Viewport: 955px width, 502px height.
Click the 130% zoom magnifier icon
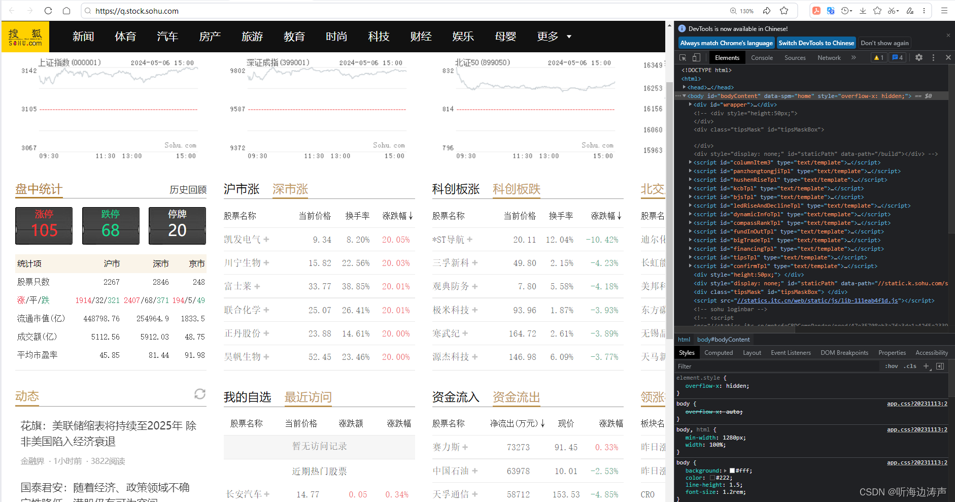pyautogui.click(x=733, y=11)
